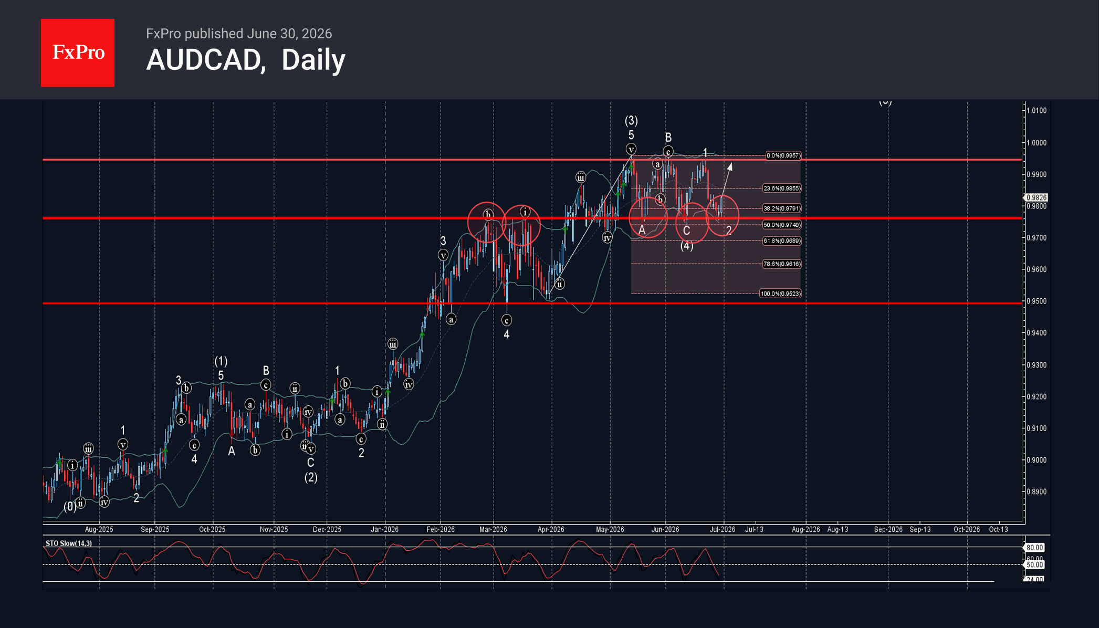Viewport: 1099px width, 628px height.
Task: Click the Nov-2025 date axis label
Action: (x=274, y=529)
